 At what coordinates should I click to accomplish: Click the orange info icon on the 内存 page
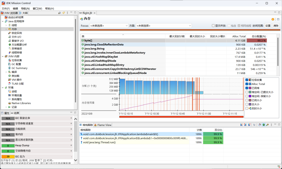click(x=273, y=19)
